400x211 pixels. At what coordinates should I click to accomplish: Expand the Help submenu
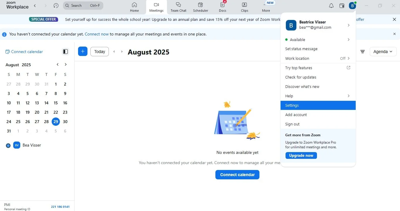pos(318,96)
